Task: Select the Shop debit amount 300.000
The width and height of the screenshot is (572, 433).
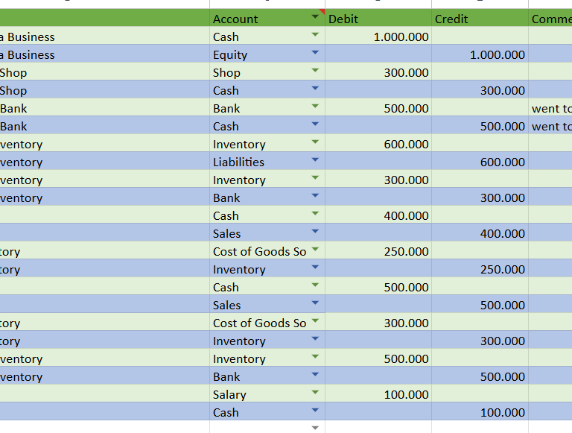Action: (x=378, y=72)
